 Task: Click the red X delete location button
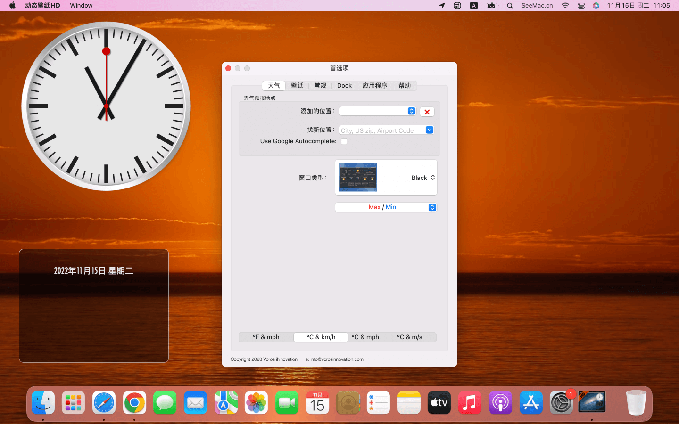pos(427,112)
